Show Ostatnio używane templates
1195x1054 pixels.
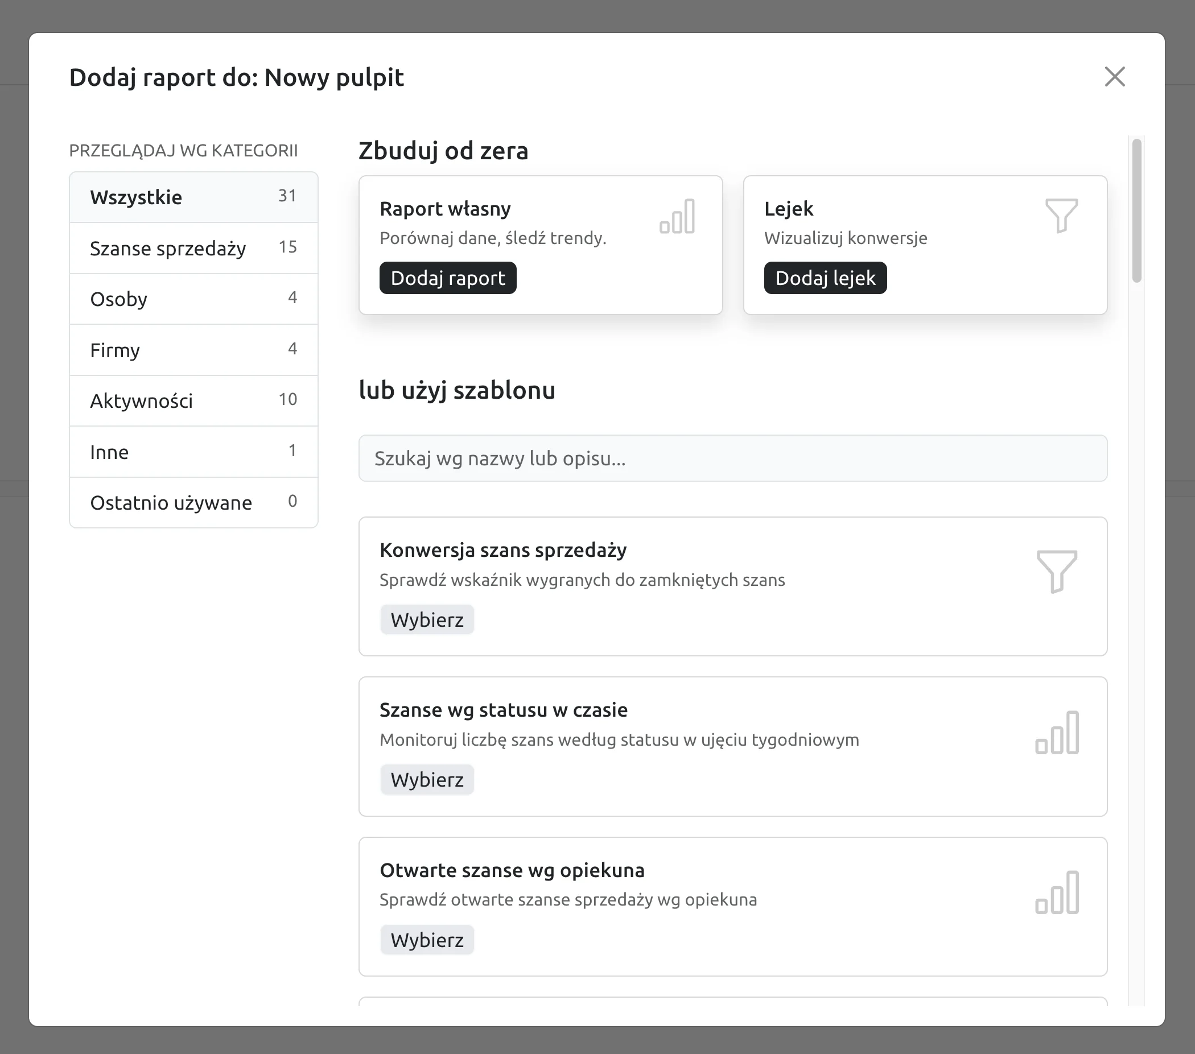point(193,502)
